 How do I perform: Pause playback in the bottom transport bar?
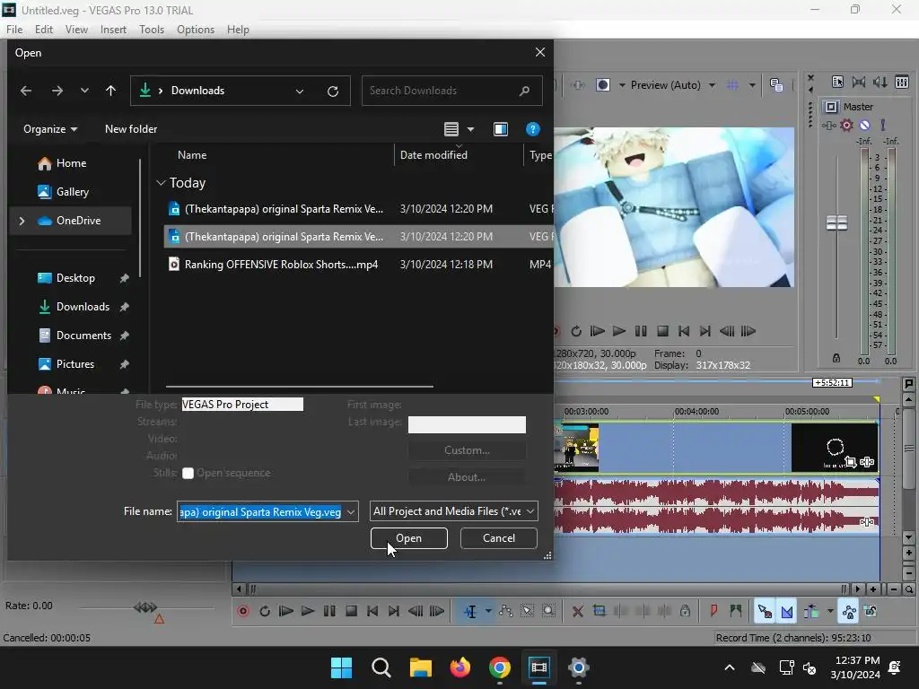click(x=329, y=611)
